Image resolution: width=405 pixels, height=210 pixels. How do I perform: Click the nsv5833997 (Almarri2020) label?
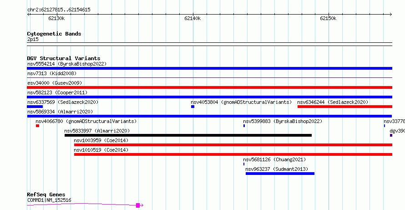click(97, 131)
